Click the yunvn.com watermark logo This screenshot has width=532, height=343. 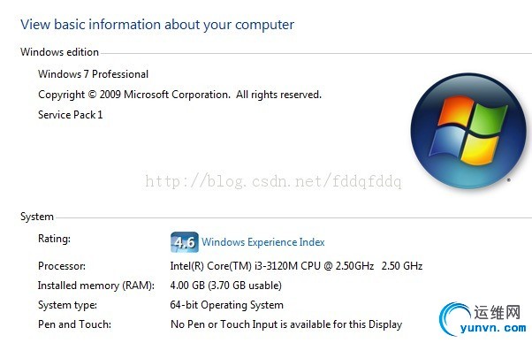click(483, 319)
